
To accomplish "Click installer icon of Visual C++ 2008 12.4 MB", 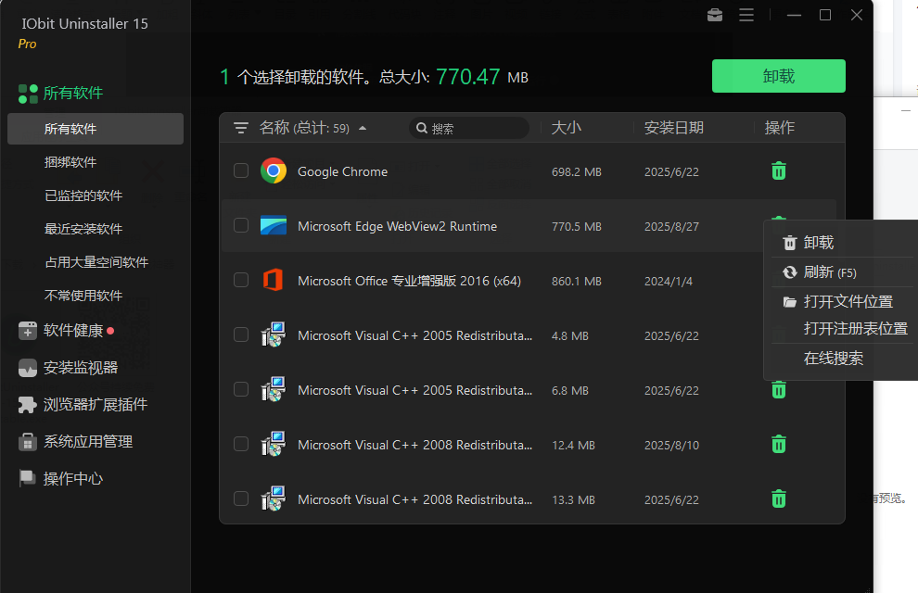I will [274, 444].
